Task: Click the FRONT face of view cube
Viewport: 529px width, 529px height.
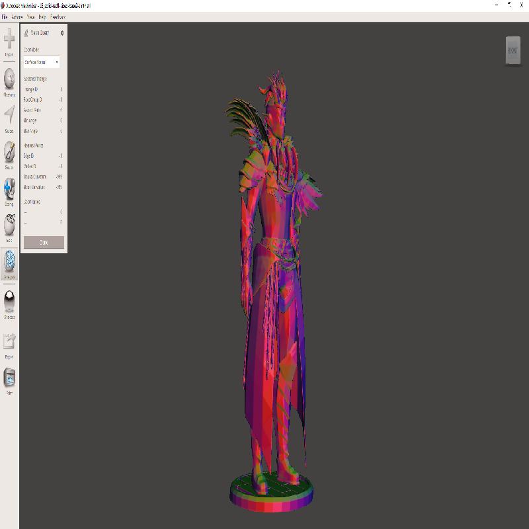Action: pos(512,50)
